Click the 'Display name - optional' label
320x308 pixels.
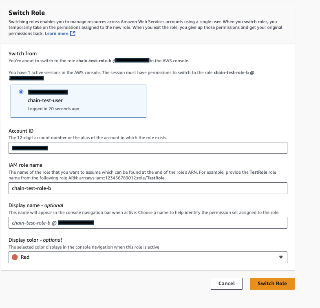[x=36, y=205]
